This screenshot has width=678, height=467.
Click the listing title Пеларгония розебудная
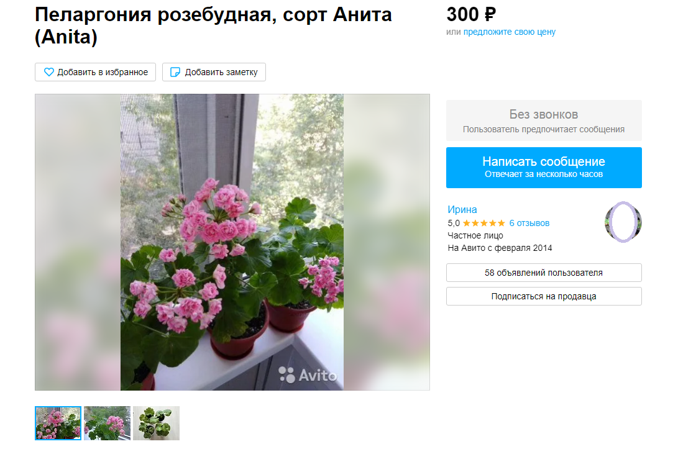pos(213,25)
